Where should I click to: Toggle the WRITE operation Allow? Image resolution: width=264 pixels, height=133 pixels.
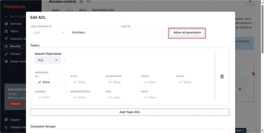tap(150, 97)
